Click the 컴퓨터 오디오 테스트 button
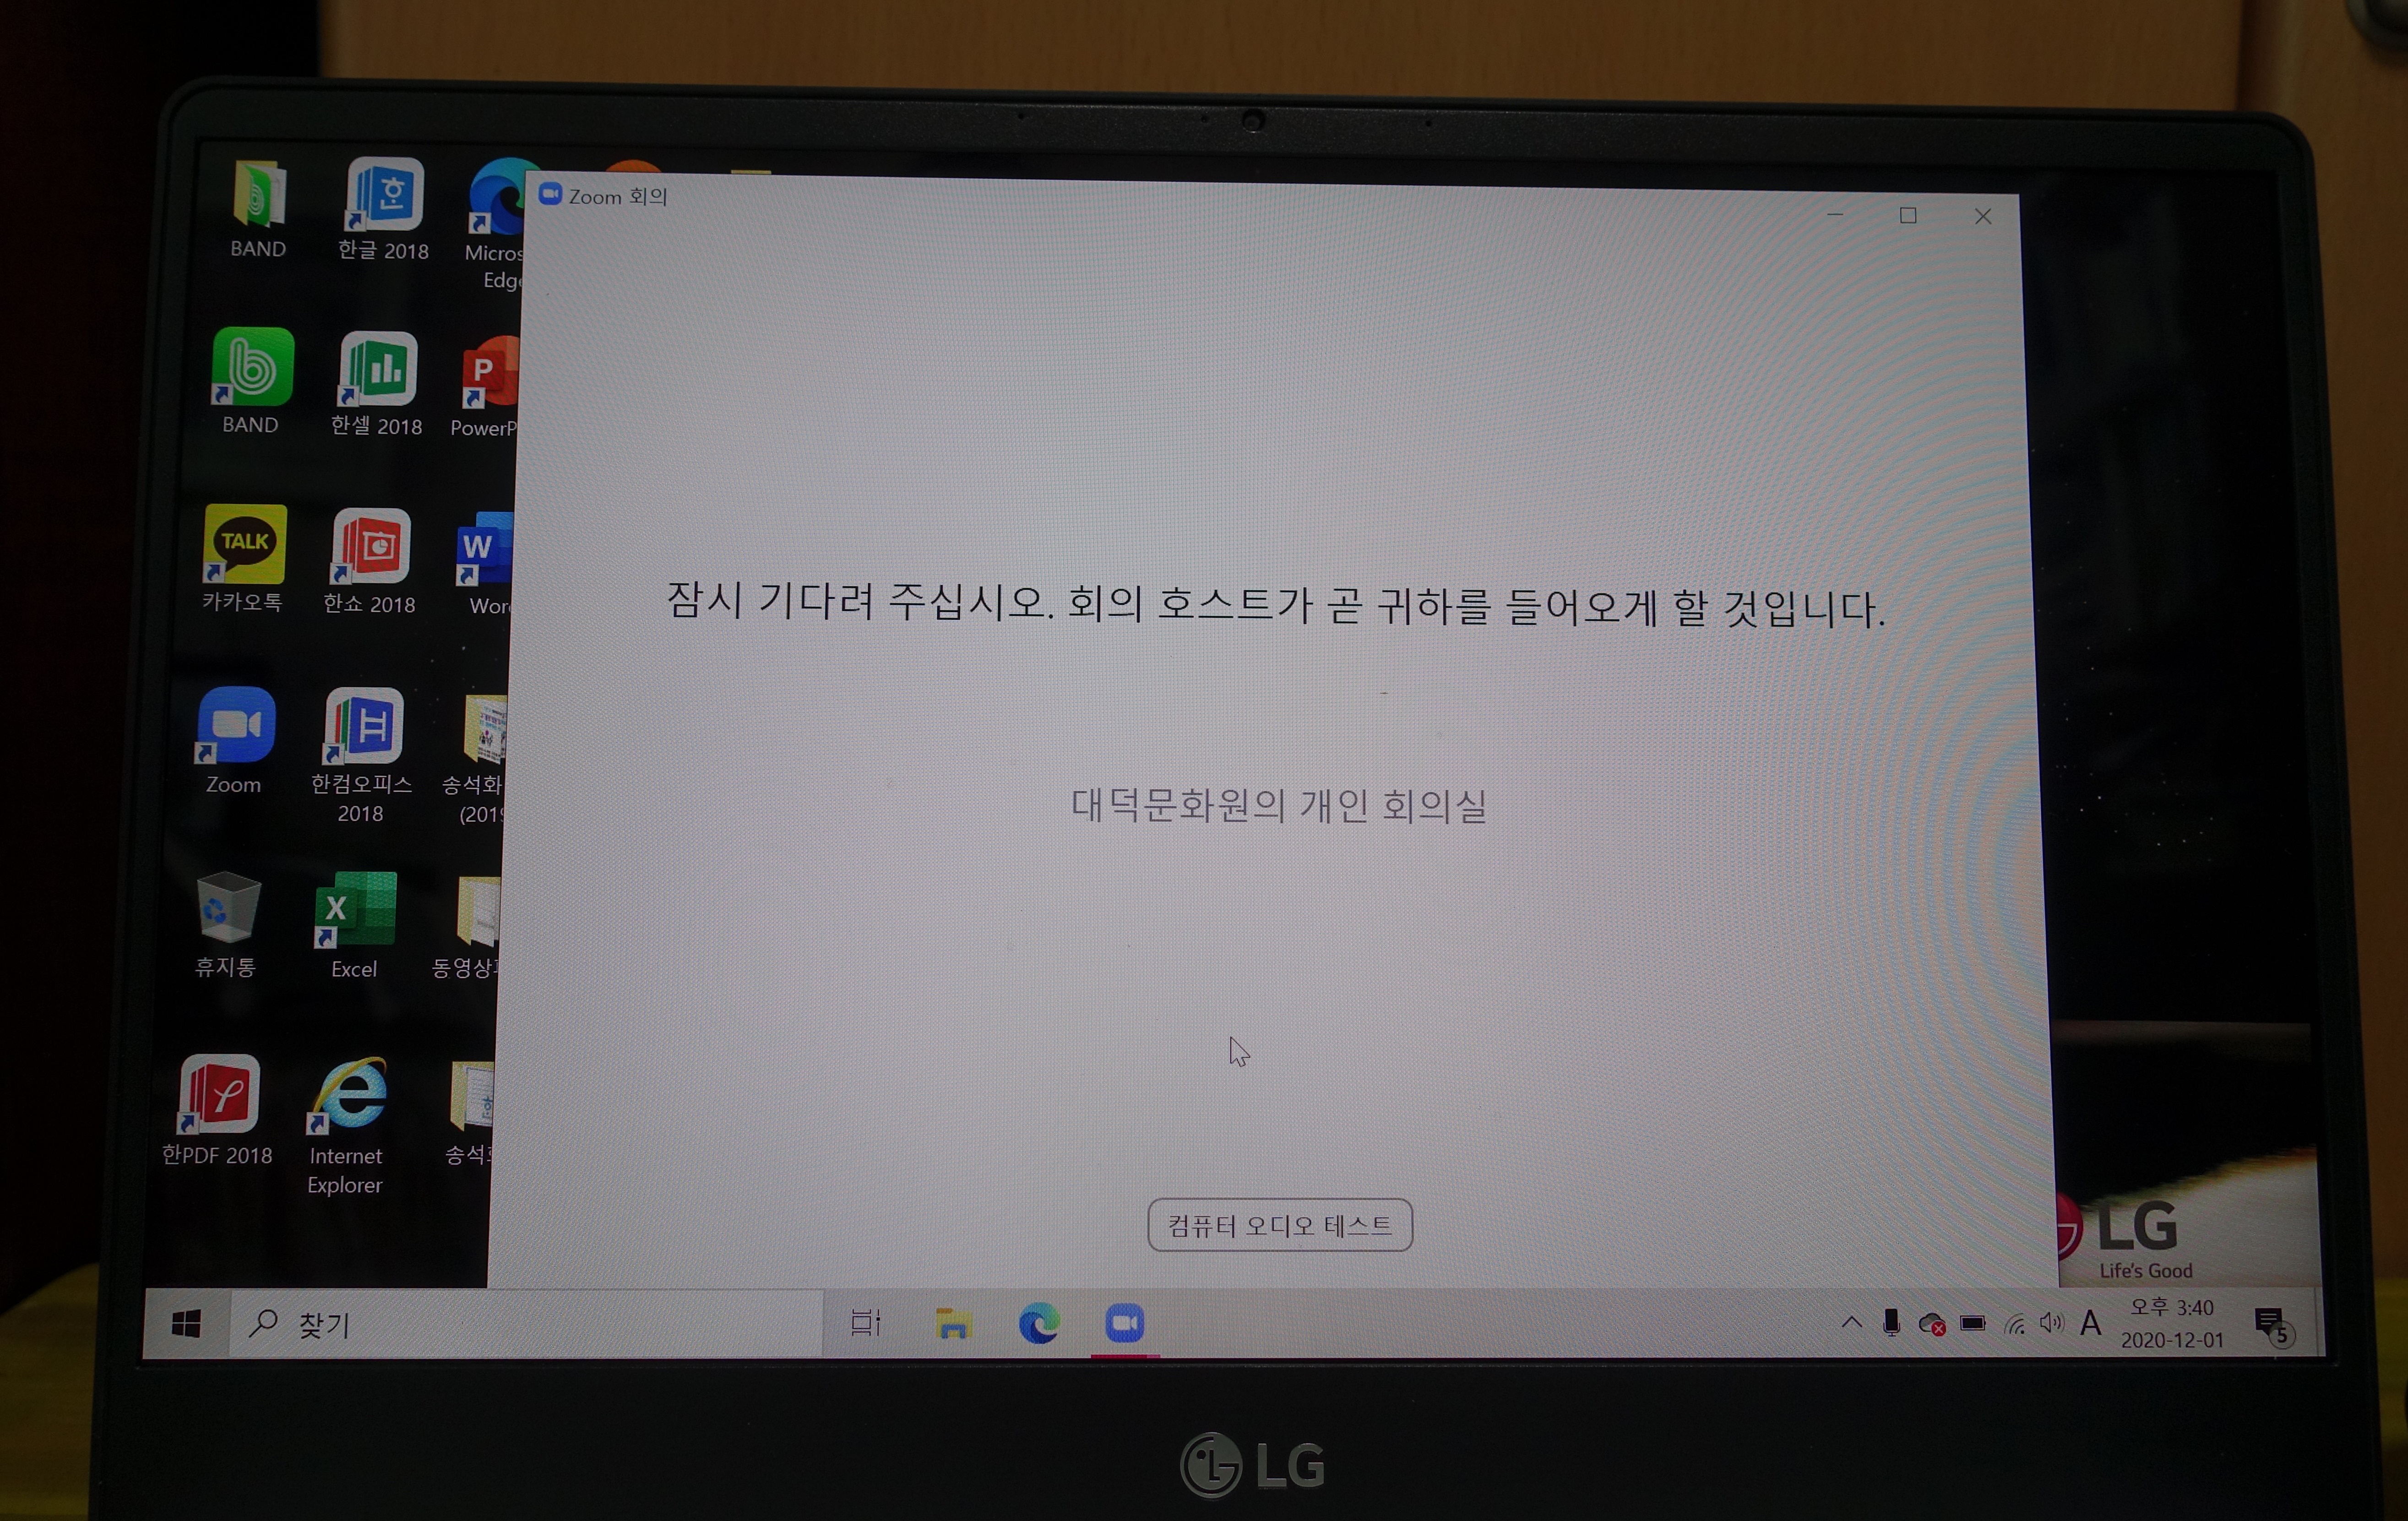Viewport: 2408px width, 1521px height. (x=1279, y=1225)
